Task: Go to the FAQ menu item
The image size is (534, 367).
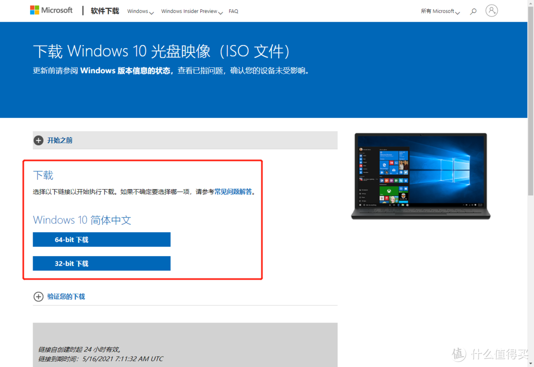Action: [233, 11]
